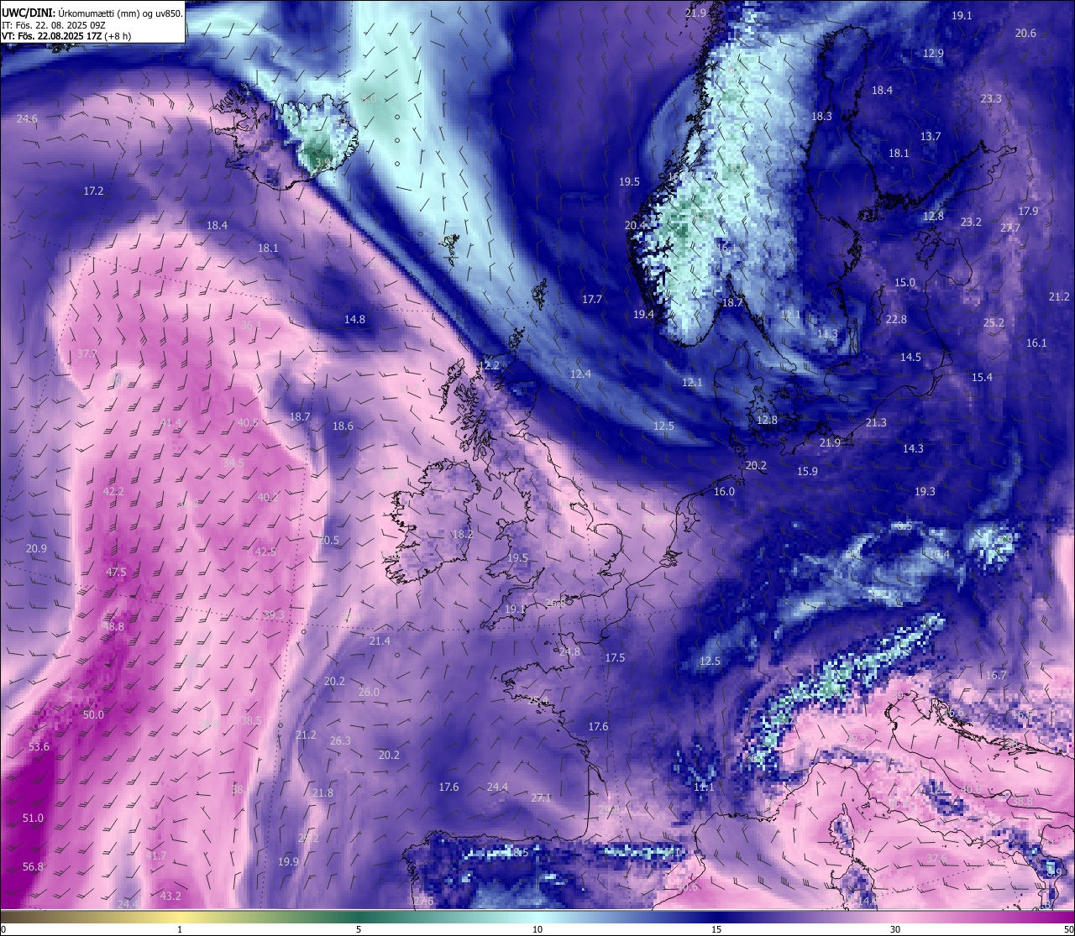Click the 16.7 value at the right side
This screenshot has height=936, width=1075.
tap(995, 676)
